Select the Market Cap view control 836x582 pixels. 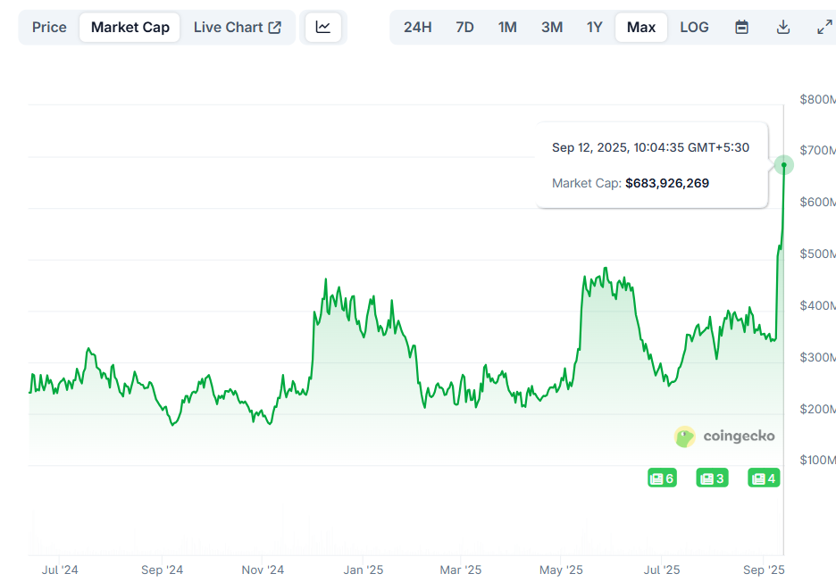click(130, 27)
